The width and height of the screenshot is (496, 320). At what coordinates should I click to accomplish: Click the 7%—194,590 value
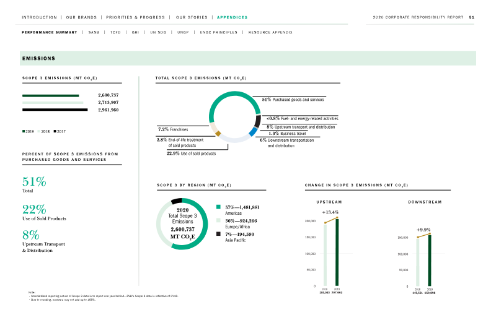click(x=239, y=234)
